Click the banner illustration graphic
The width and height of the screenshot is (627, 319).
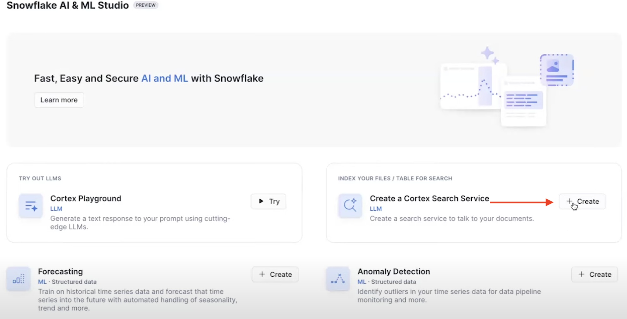[507, 87]
